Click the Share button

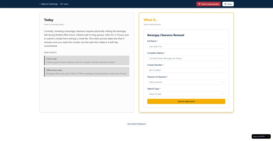pyautogui.click(x=228, y=4)
